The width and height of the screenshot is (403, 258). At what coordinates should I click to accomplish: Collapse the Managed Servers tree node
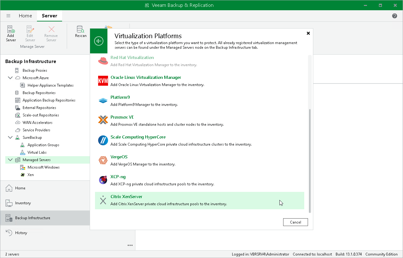[x=10, y=160]
